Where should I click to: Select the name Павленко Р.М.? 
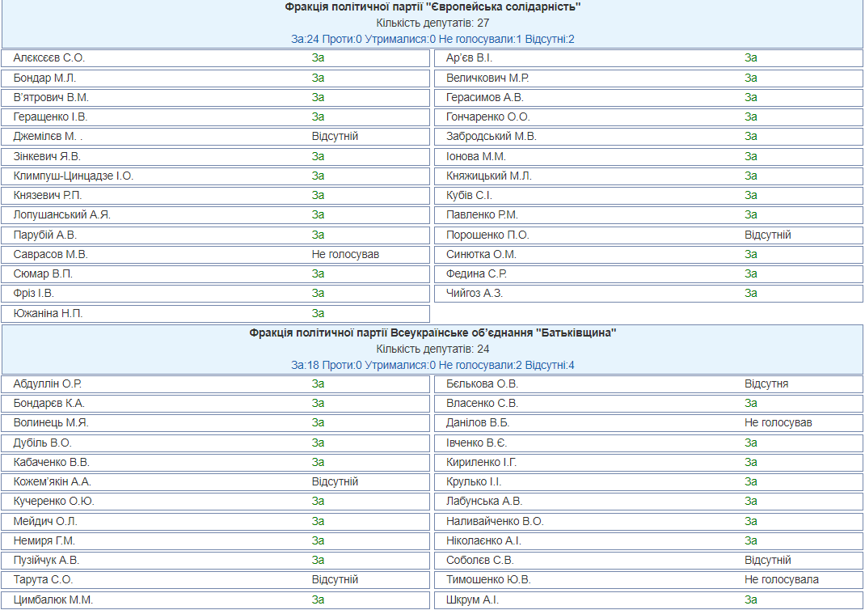482,214
